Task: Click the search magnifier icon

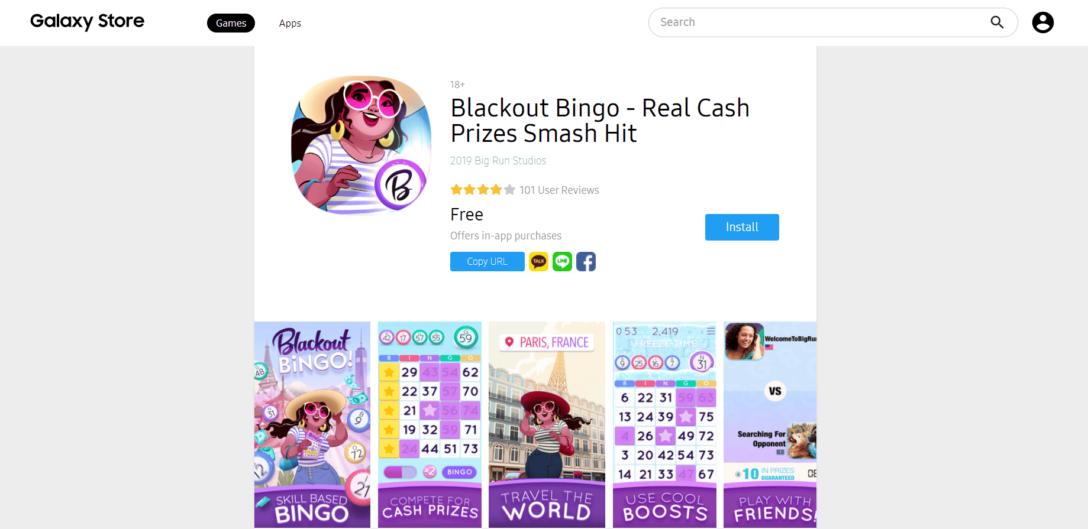Action: (997, 22)
